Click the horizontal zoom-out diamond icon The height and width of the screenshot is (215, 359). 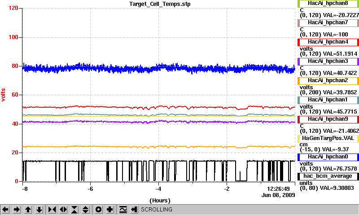coord(63,210)
